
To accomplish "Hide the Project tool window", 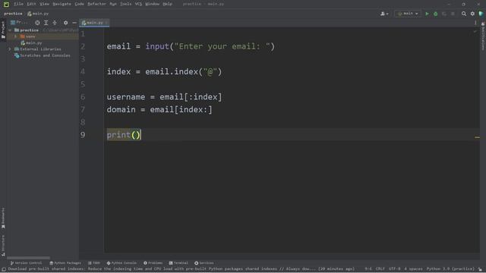I will (74, 23).
